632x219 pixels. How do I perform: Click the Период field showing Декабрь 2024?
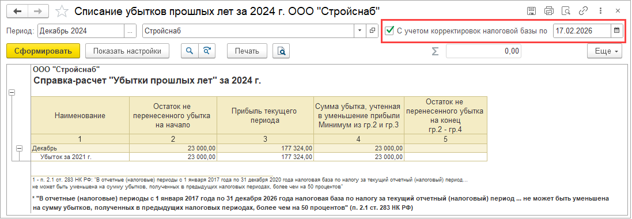(81, 31)
